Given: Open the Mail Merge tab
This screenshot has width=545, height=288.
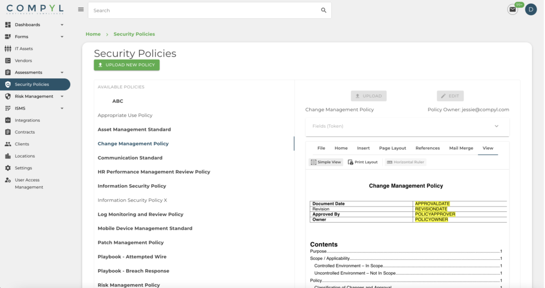Looking at the screenshot, I should pos(461,148).
